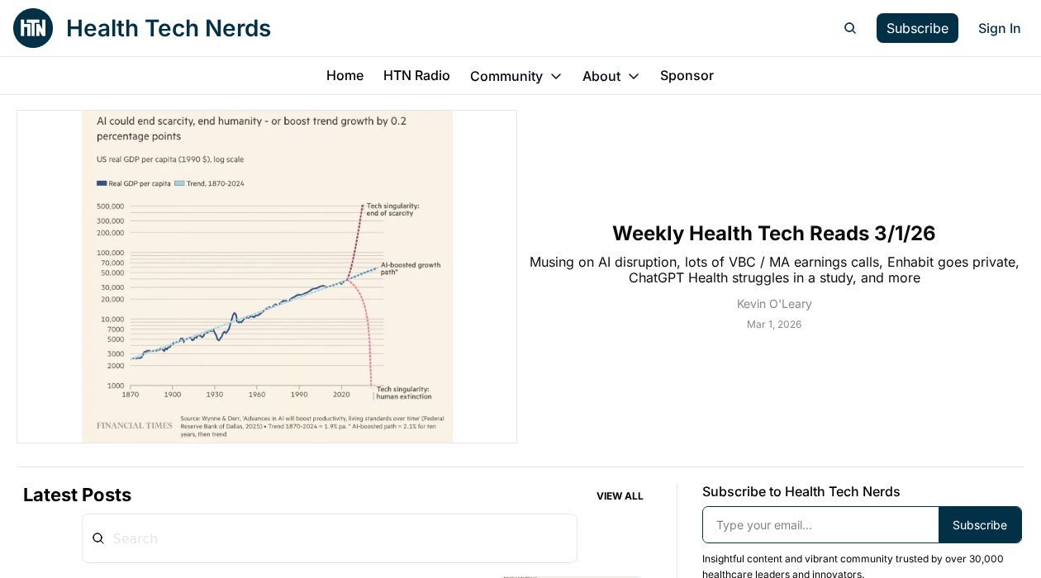Image resolution: width=1041 pixels, height=578 pixels.
Task: Click the Health Tech Nerds site title
Action: pyautogui.click(x=169, y=28)
